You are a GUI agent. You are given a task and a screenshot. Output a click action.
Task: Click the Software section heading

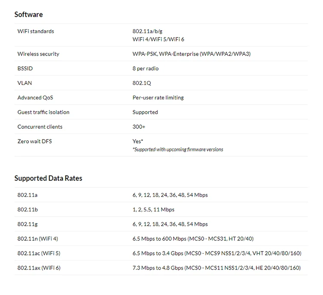[28, 15]
